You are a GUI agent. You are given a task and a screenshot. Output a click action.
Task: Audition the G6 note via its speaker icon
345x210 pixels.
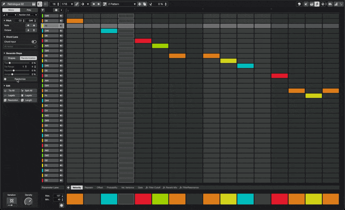61,21
